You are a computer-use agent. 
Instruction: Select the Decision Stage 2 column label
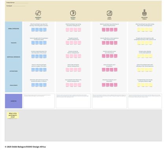tap(73, 18)
